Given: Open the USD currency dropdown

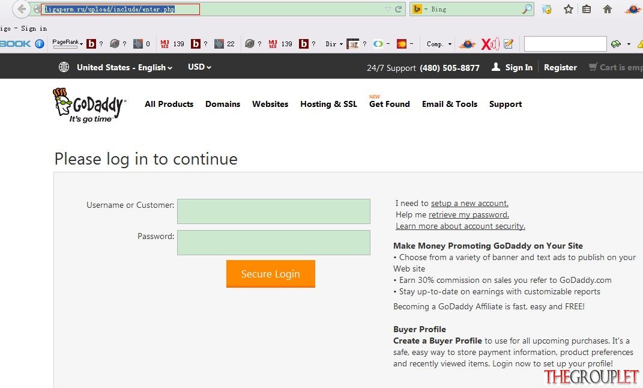Looking at the screenshot, I should 199,67.
